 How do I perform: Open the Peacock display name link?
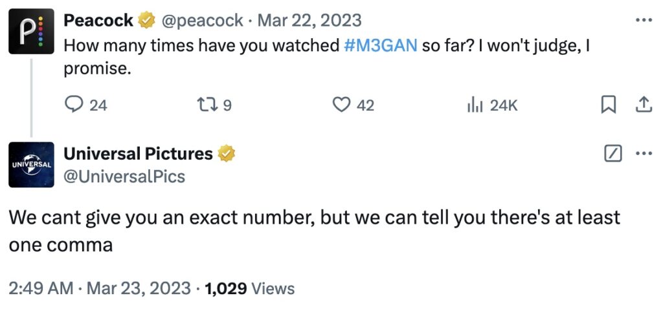[x=98, y=21]
